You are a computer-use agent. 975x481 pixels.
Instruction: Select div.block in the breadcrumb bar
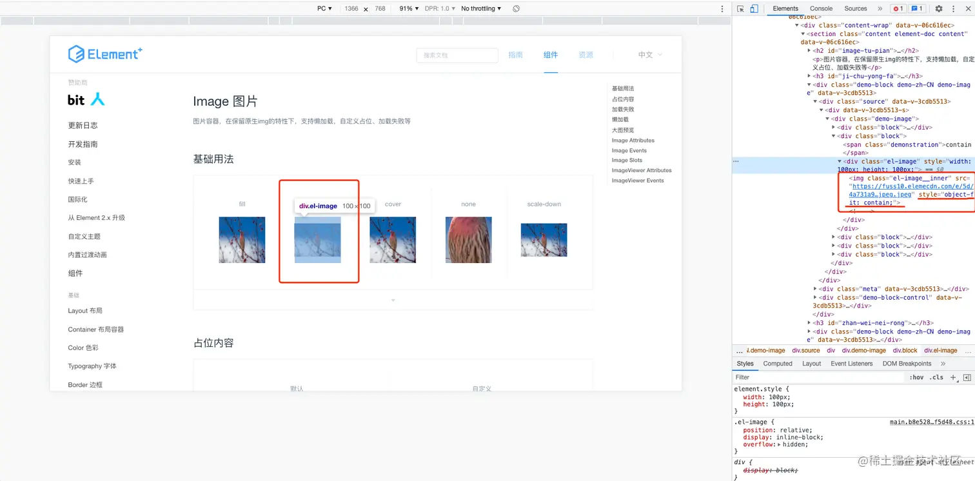click(x=905, y=351)
